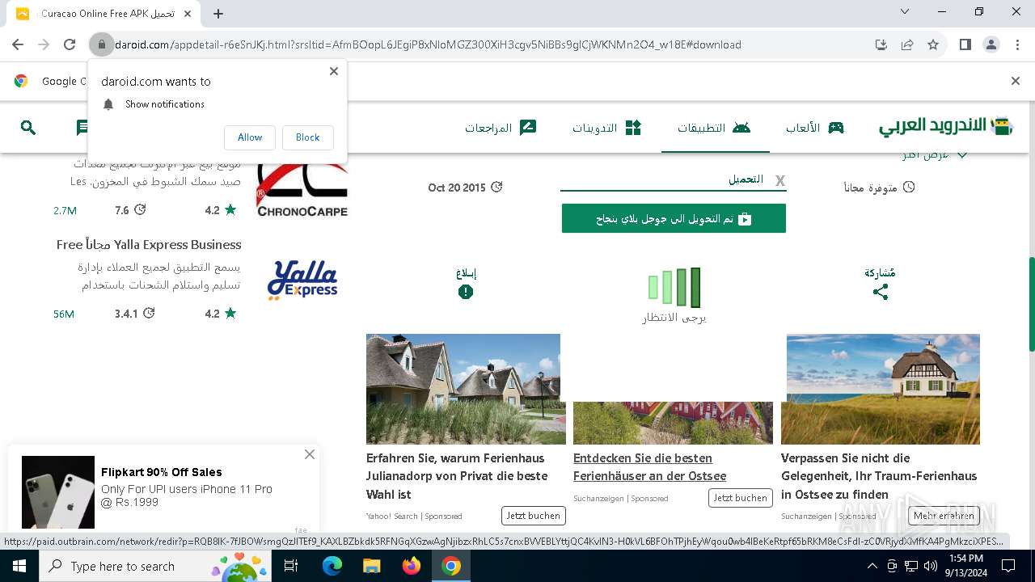Open tab search chevron in title bar
This screenshot has width=1035, height=582.
click(905, 11)
